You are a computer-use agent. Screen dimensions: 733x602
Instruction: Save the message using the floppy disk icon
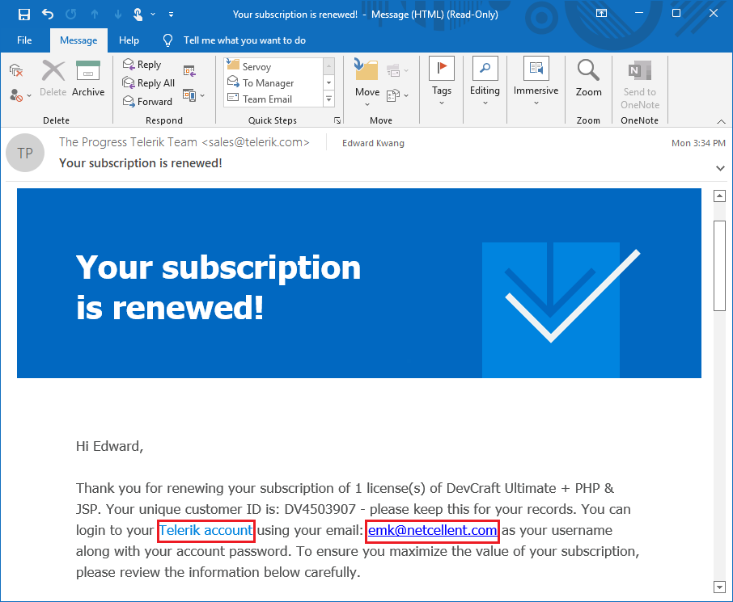coord(23,14)
